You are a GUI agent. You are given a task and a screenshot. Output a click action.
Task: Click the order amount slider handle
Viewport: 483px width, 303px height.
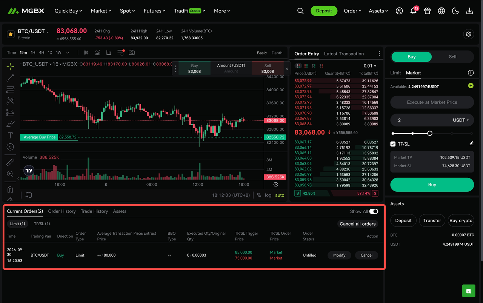point(430,133)
